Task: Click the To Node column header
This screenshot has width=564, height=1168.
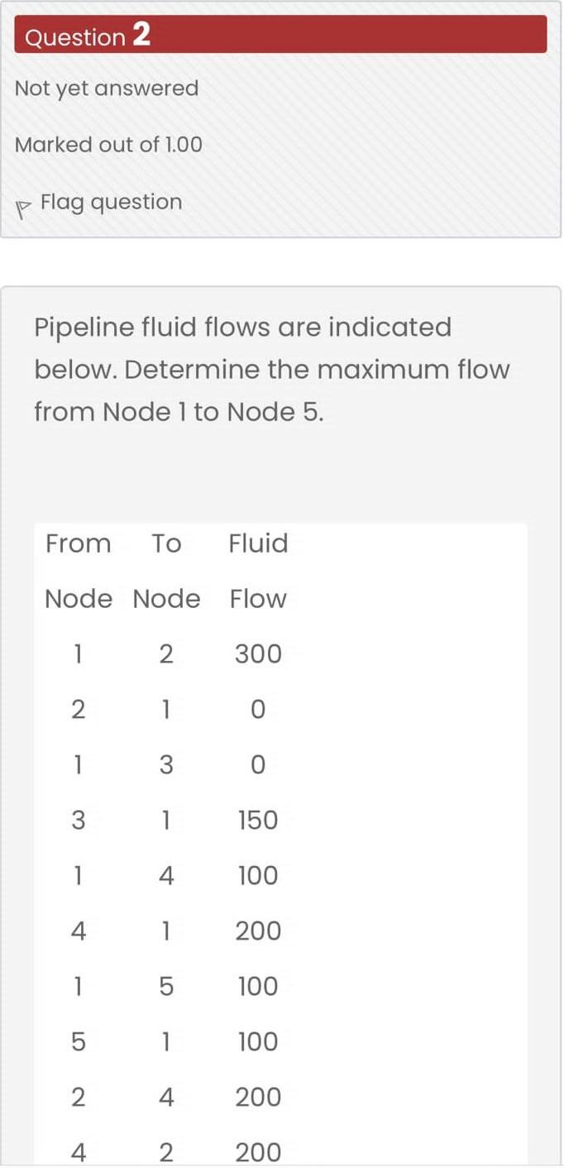Action: pos(166,571)
